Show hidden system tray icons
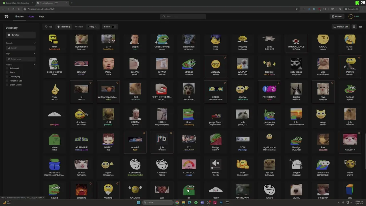 339,203
